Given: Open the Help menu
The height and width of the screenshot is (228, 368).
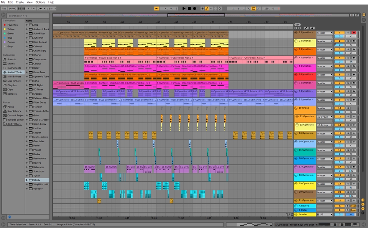Looking at the screenshot, I should tap(51, 2).
